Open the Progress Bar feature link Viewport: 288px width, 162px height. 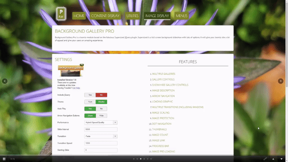point(160,146)
